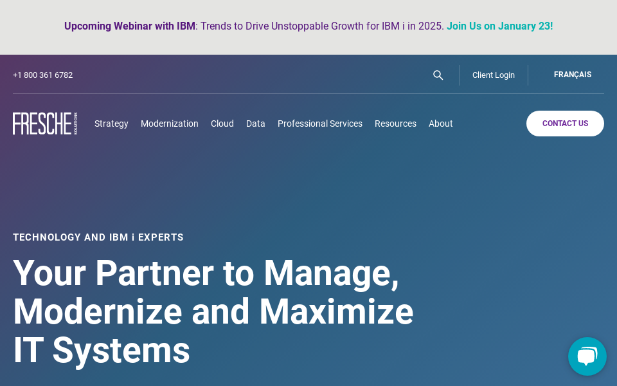Open the Client Login link
The image size is (617, 386).
pos(494,75)
